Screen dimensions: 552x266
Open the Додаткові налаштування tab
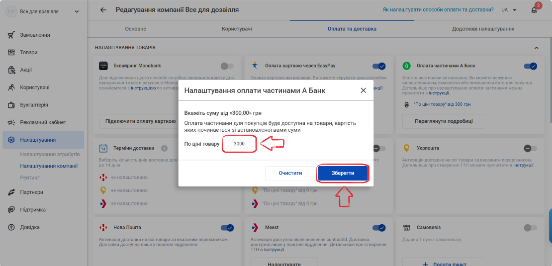point(483,29)
